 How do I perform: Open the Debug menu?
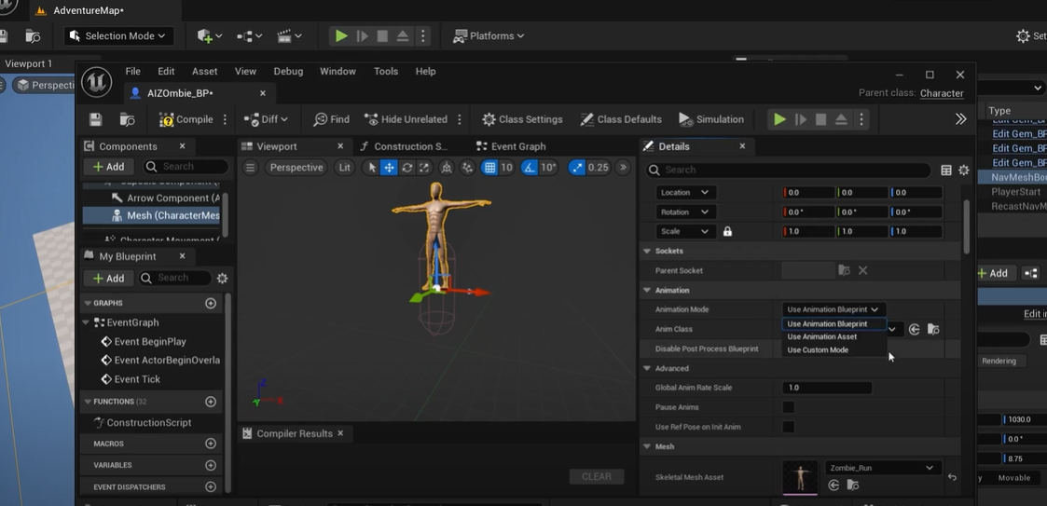pyautogui.click(x=288, y=71)
